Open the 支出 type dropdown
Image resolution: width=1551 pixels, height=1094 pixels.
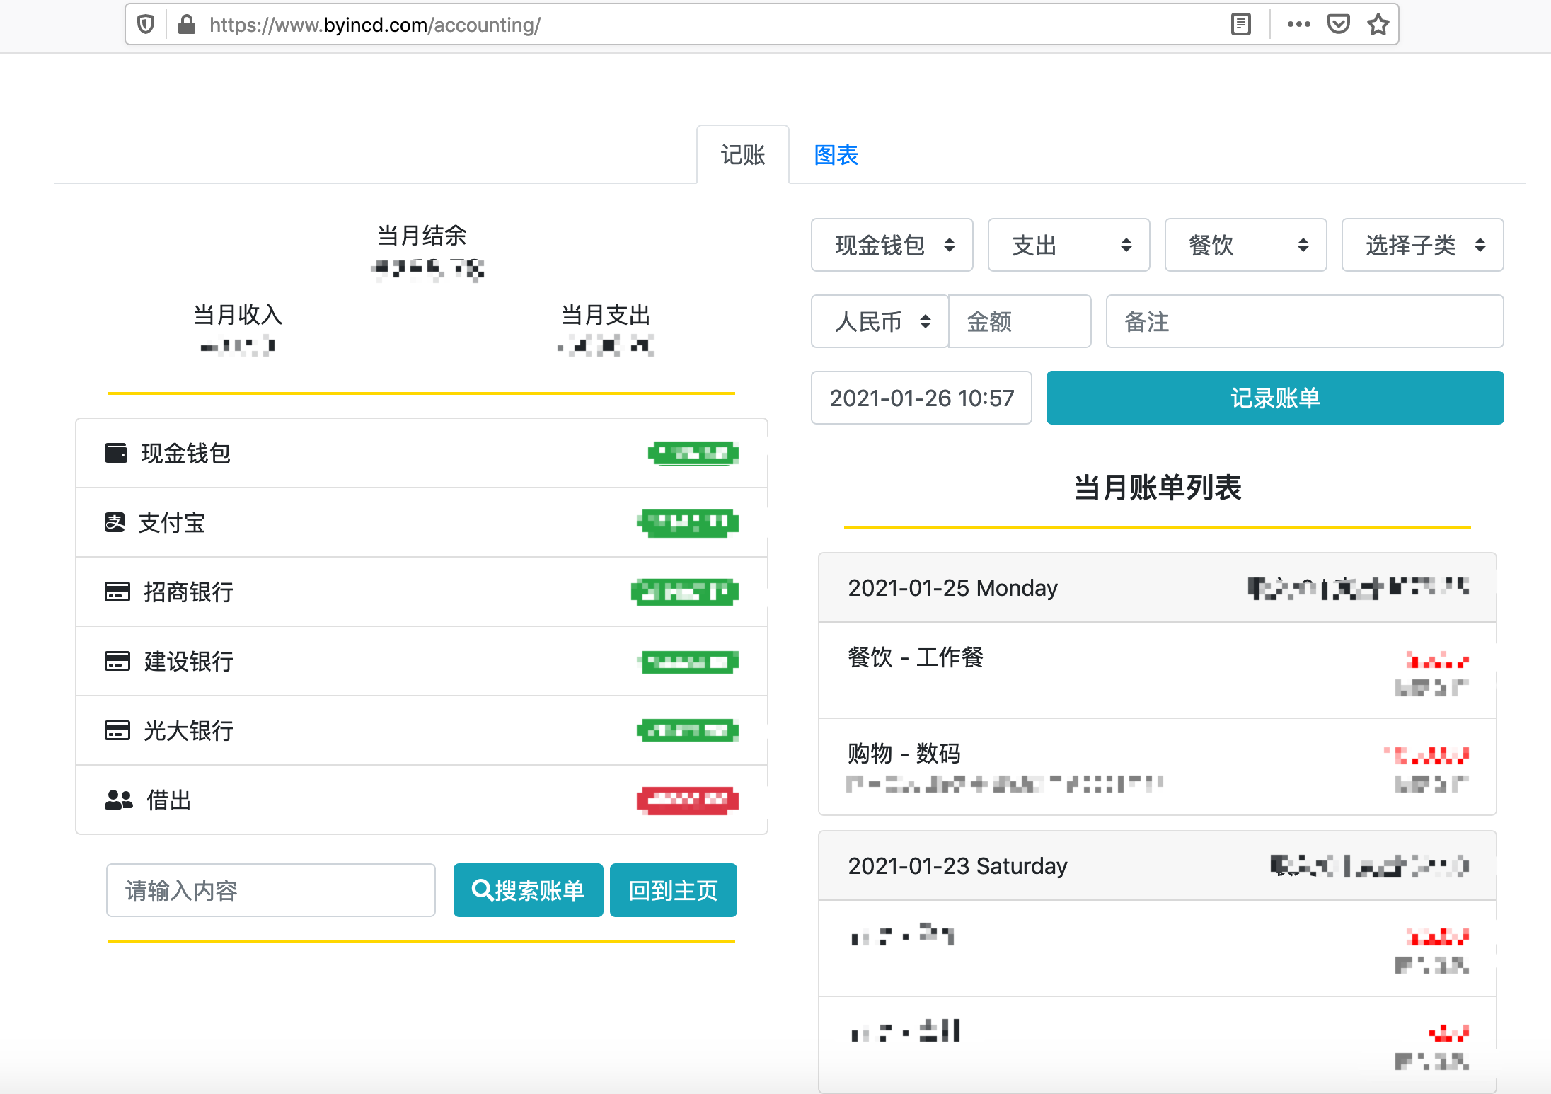[x=1068, y=245]
